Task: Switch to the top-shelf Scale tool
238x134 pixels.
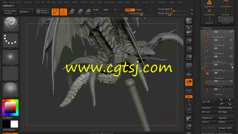Action: coord(79,12)
